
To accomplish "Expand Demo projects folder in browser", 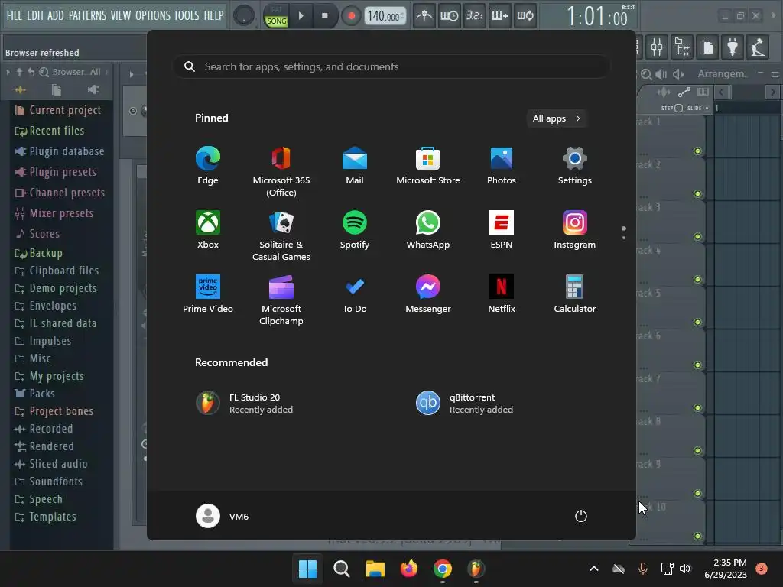I will (55, 288).
